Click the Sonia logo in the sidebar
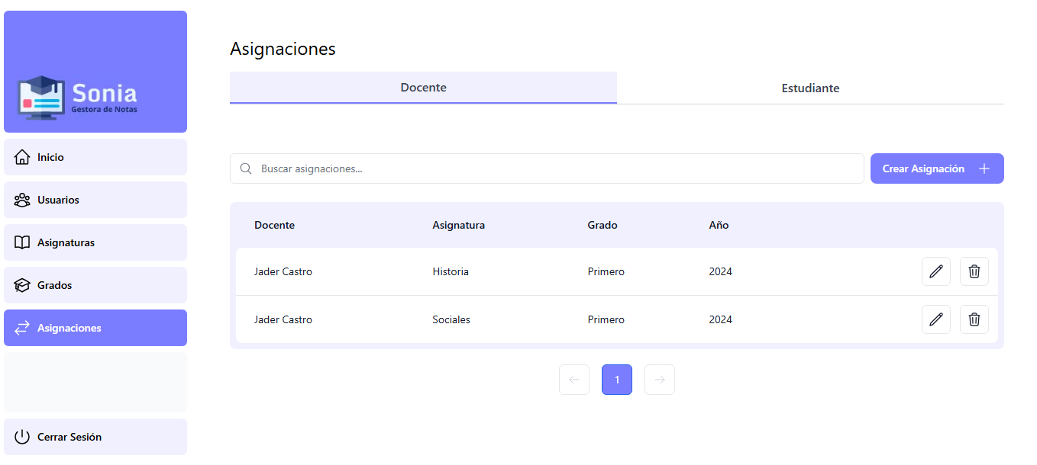Screen dimensions: 1037x465 tap(77, 98)
